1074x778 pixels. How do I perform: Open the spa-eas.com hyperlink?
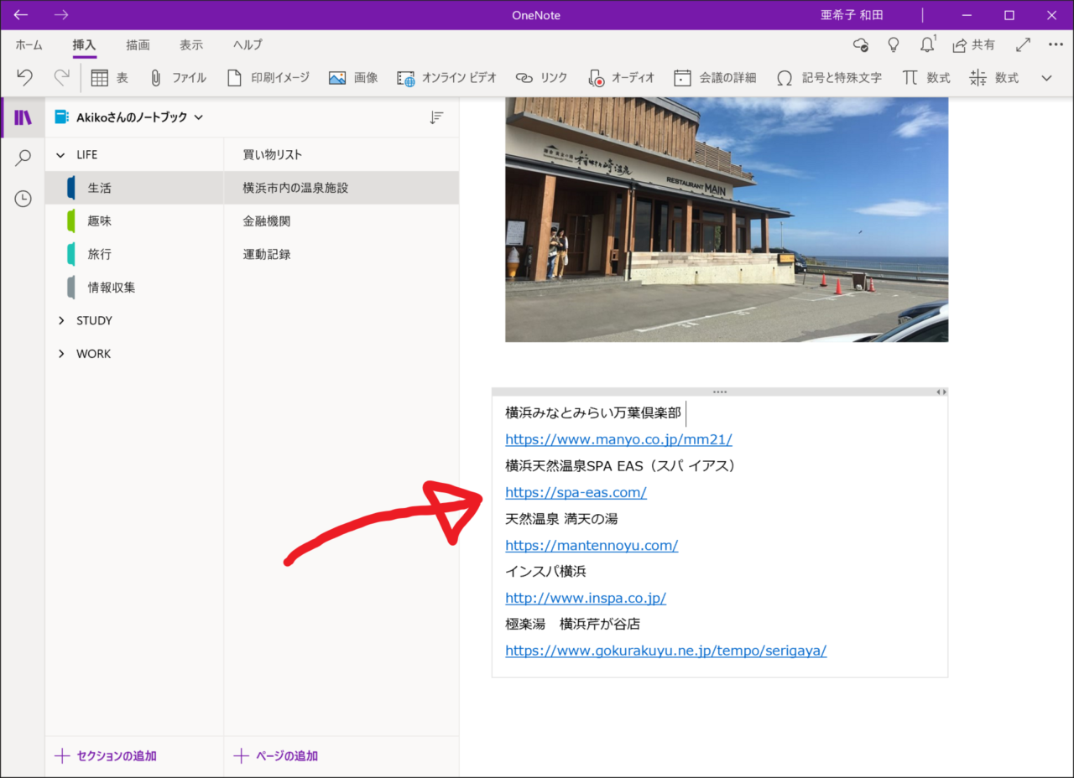coord(576,492)
